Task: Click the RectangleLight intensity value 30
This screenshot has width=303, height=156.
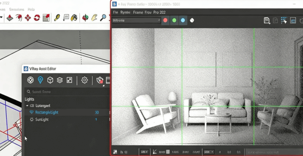Action: coord(97,112)
